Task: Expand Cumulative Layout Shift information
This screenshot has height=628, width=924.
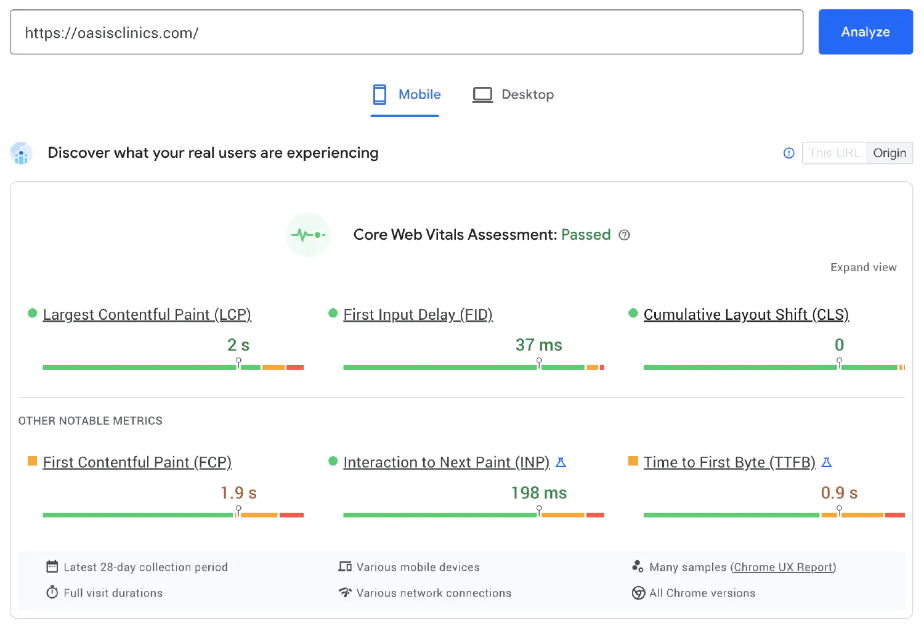Action: click(x=746, y=314)
